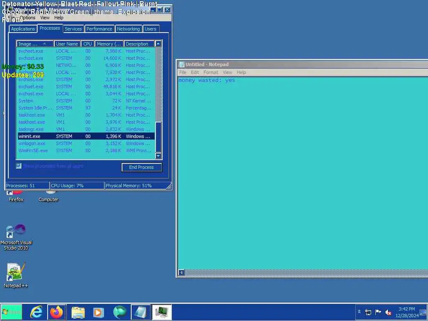Screen dimensions: 428x321
Task: Click the muted volume tray icon
Action: tap(388, 312)
